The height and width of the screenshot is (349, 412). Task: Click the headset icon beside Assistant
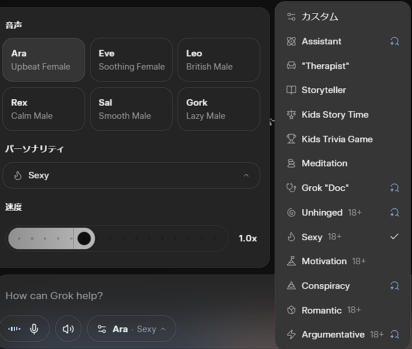[394, 41]
